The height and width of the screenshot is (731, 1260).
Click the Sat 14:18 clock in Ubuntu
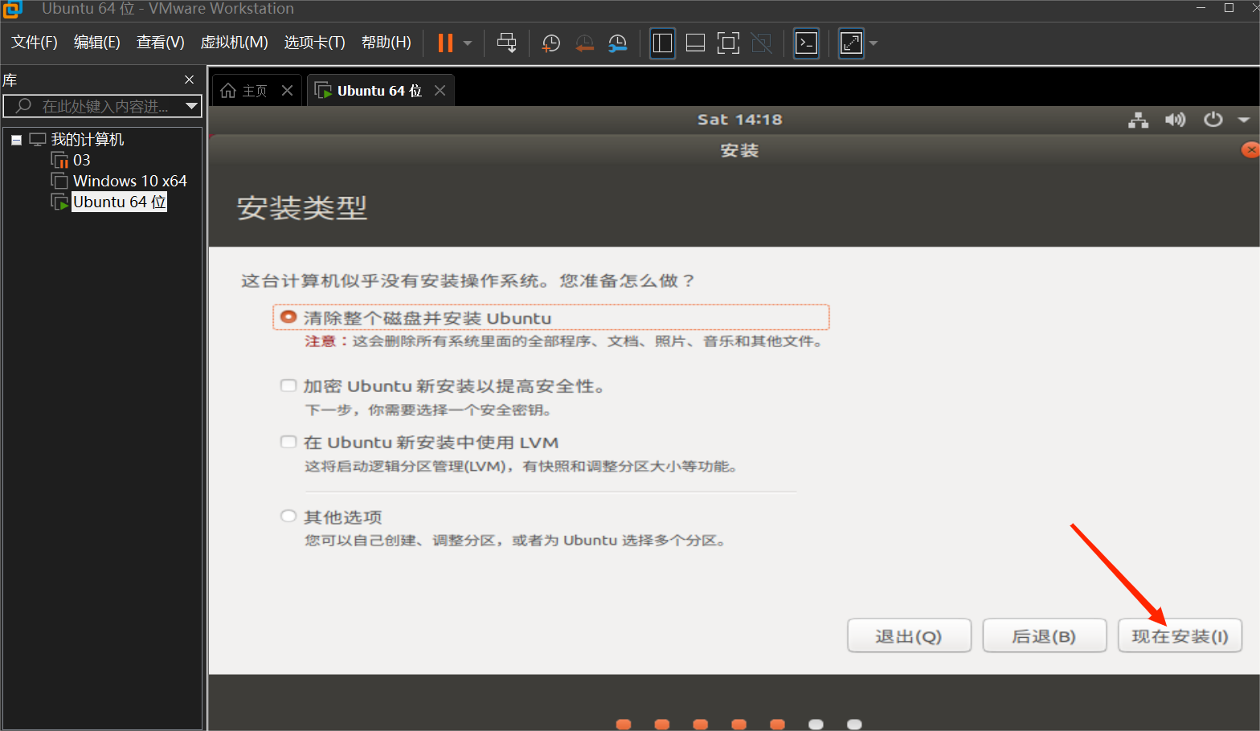click(739, 120)
